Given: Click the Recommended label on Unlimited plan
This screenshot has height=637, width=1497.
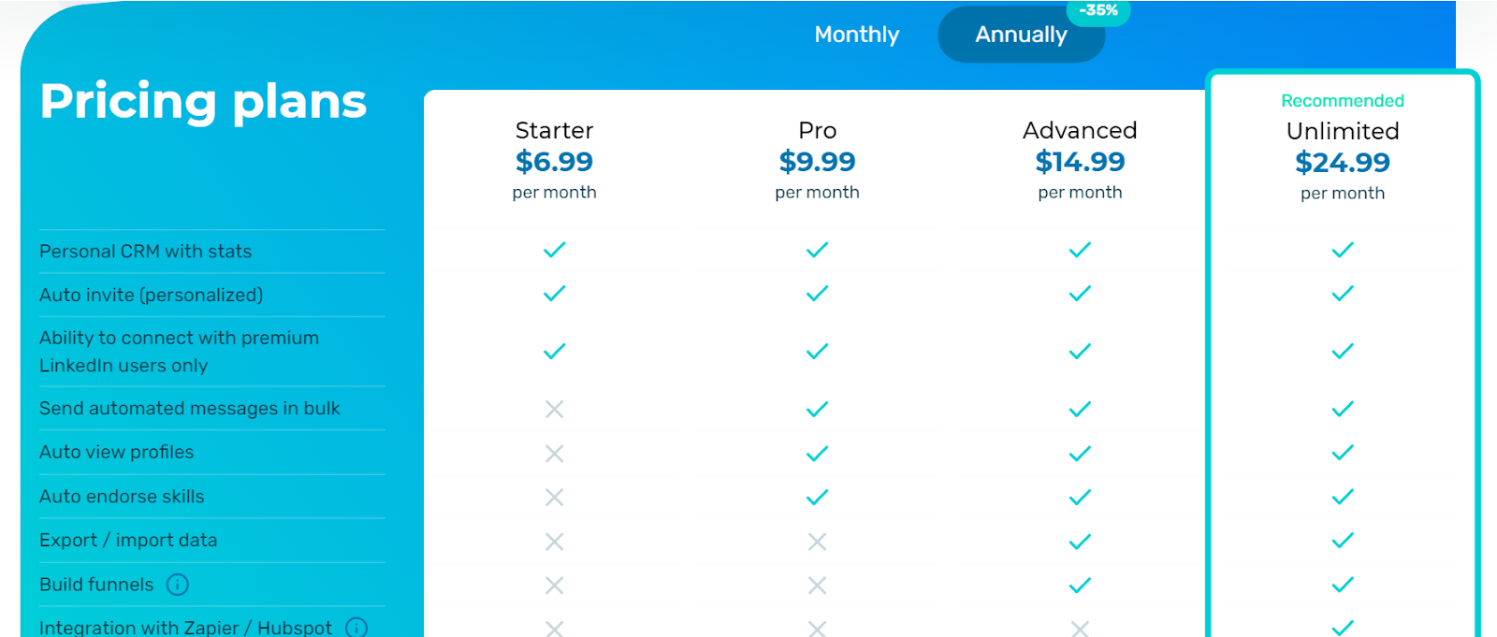Looking at the screenshot, I should pos(1343,100).
